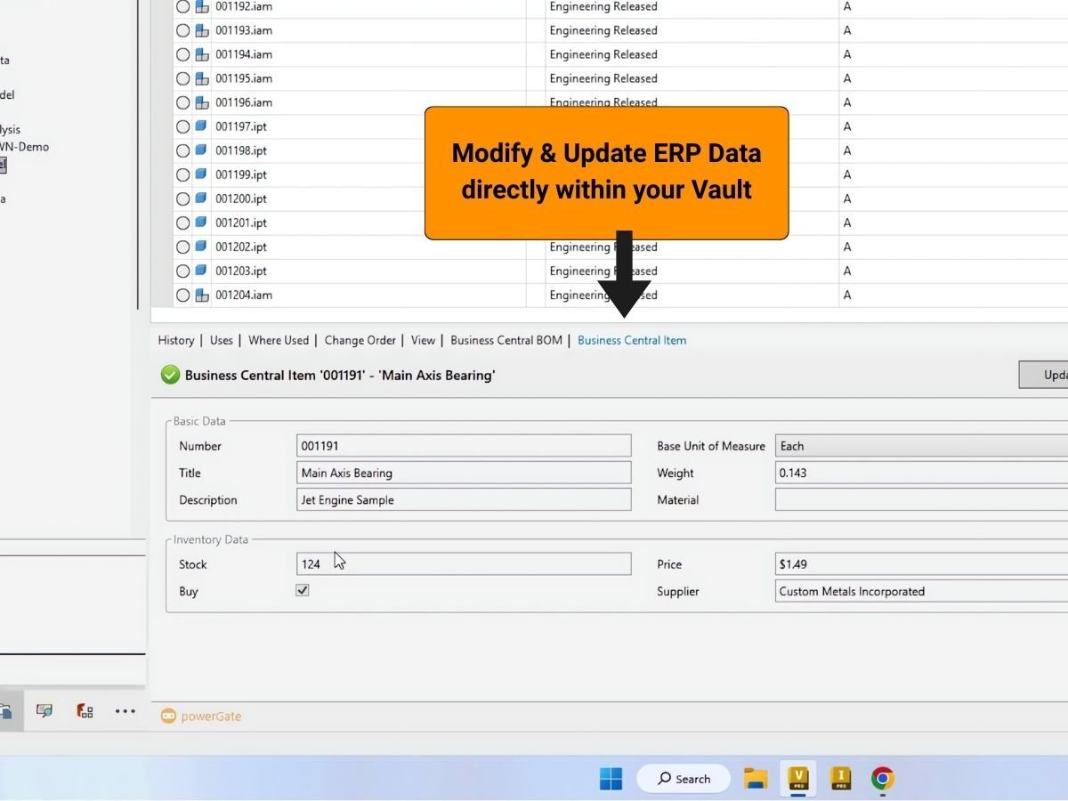Click the part file icon for 001200.ipt
The image size is (1068, 801).
tap(202, 198)
